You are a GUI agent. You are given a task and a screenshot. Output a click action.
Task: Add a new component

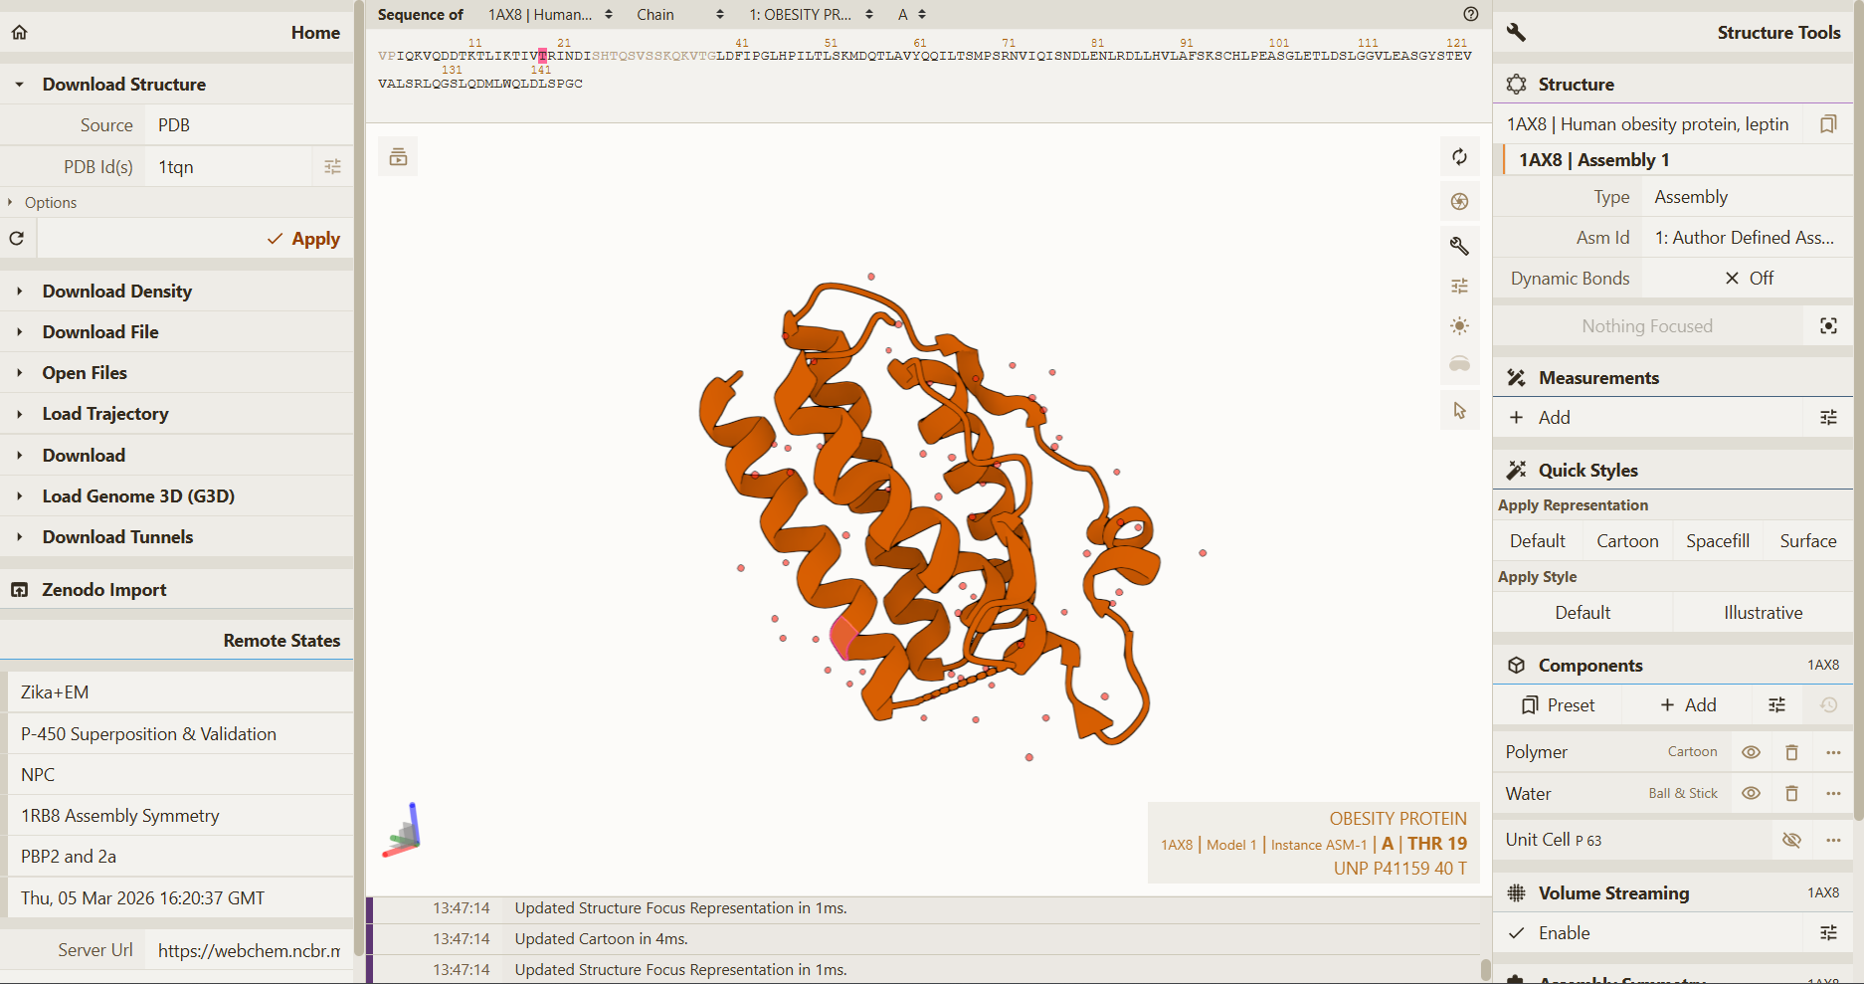point(1688,705)
